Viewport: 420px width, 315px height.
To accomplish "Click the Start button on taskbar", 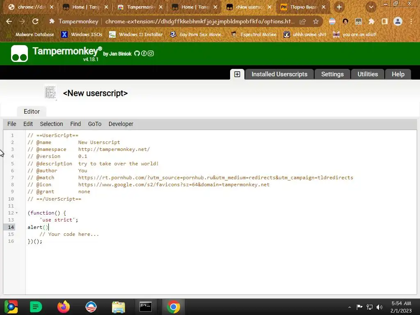I will 11,307.
